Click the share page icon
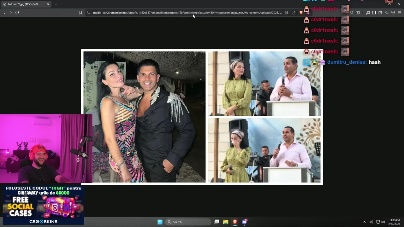The image size is (404, 227). 294,13
